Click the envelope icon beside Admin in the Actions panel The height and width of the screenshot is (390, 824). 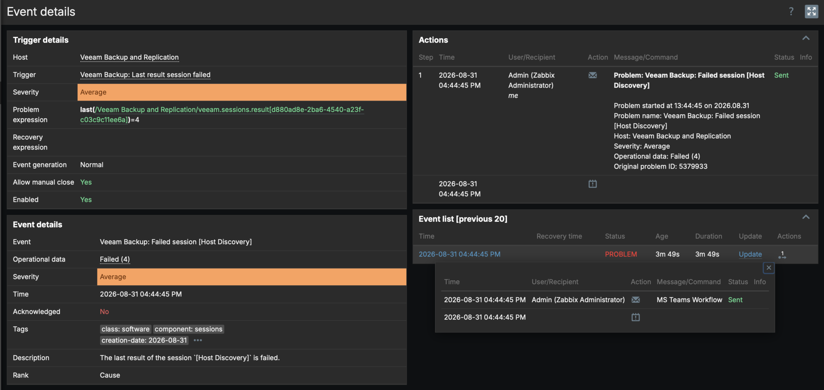[593, 75]
